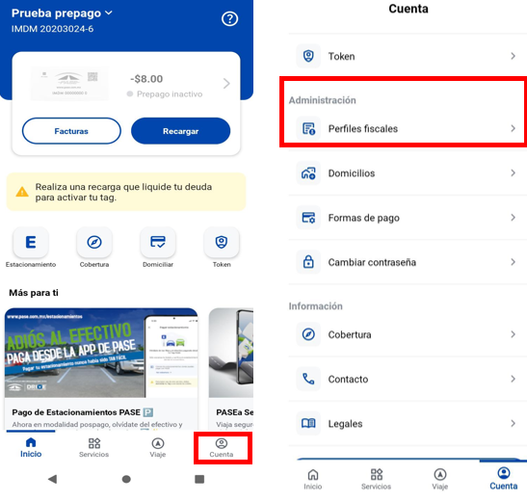Select the Perfiles fiscales document icon
The width and height of the screenshot is (527, 502).
(308, 128)
